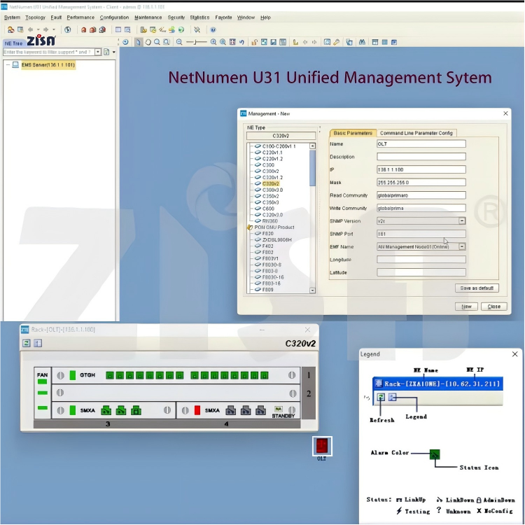Click the pointer select tool in toolbar
Viewport: 525px width, 525px height.
click(x=138, y=42)
